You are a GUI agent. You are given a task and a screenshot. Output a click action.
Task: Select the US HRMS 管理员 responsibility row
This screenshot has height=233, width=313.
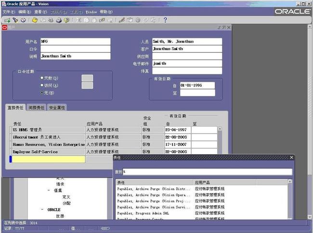point(49,130)
